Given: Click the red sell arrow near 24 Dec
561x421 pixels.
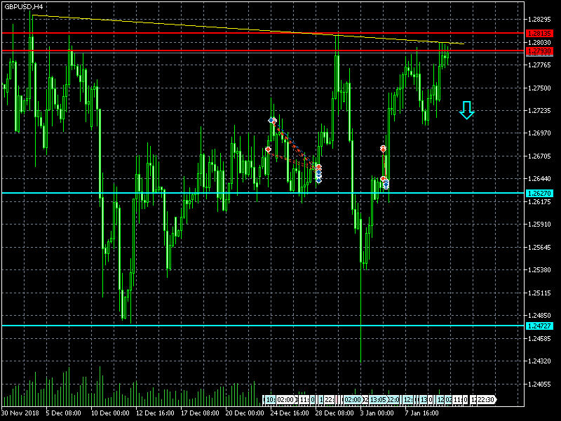Looking at the screenshot, I should click(x=269, y=149).
